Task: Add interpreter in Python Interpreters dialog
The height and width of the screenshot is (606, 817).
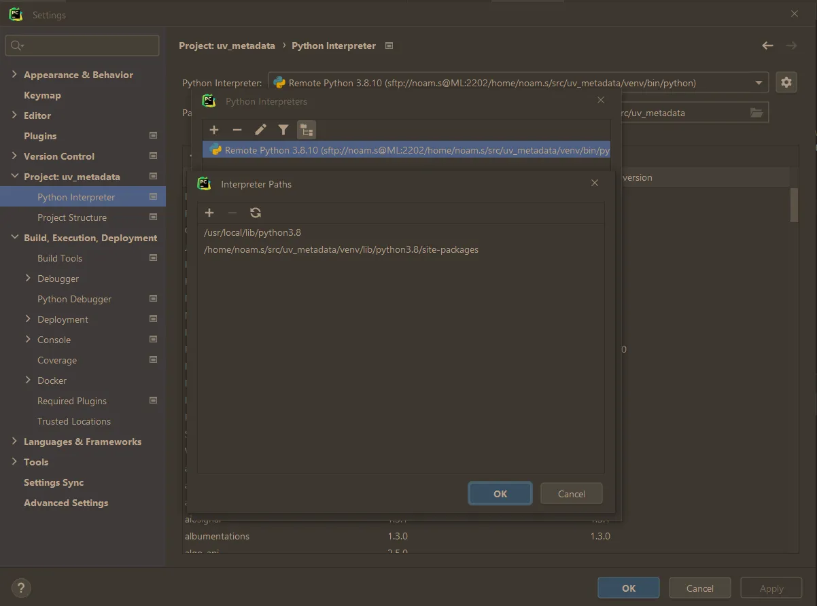Action: tap(214, 130)
